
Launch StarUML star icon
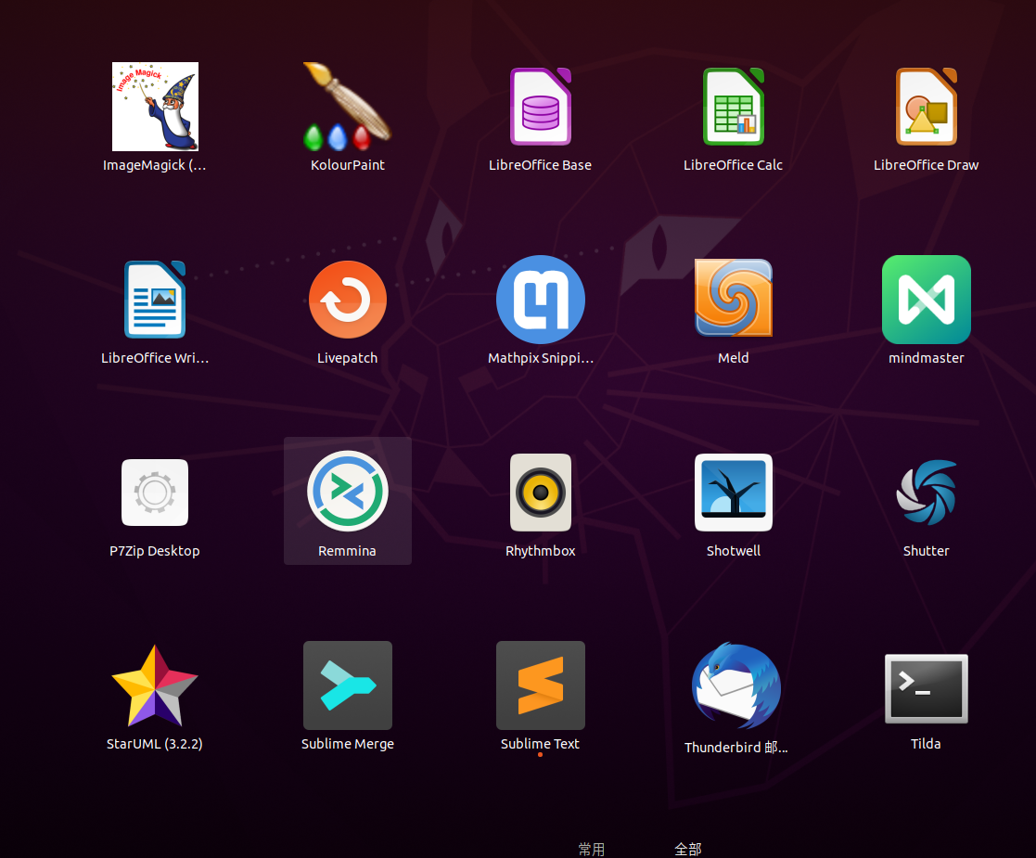[x=155, y=685]
